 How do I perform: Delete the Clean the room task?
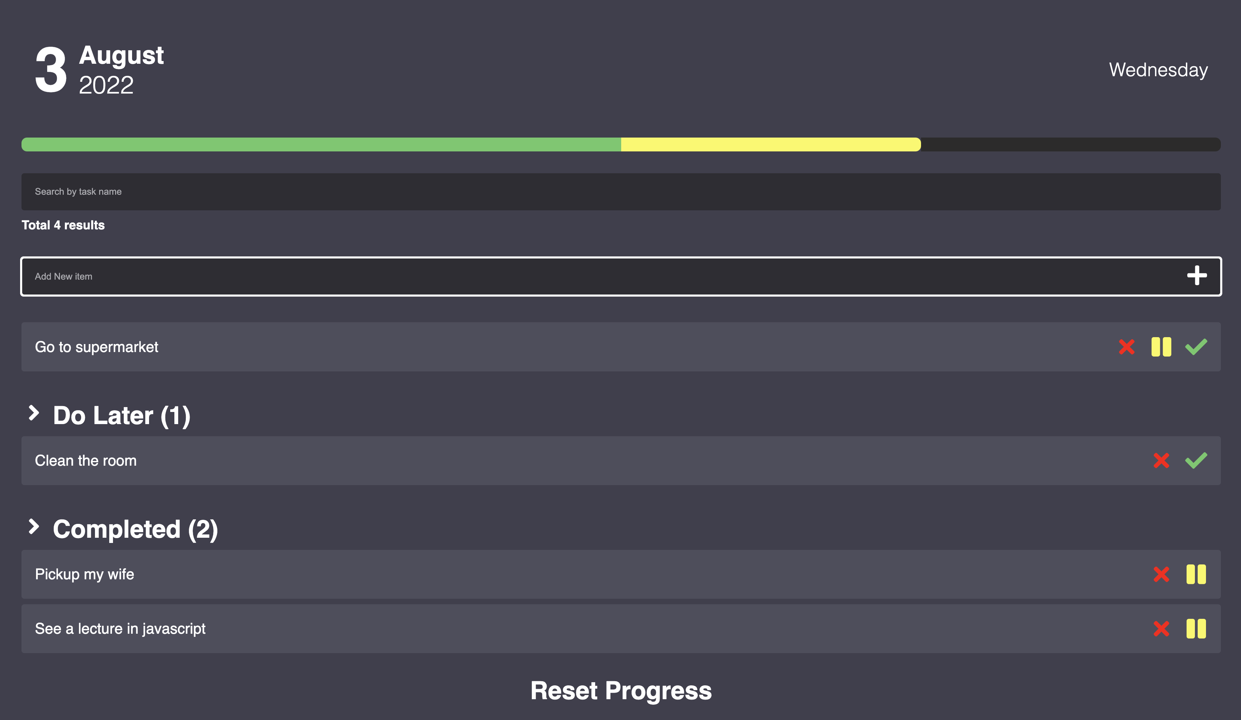click(1161, 460)
